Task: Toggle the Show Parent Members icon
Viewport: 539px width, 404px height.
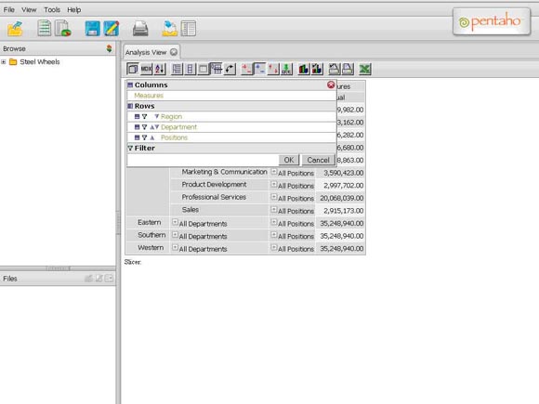Action: [x=177, y=69]
